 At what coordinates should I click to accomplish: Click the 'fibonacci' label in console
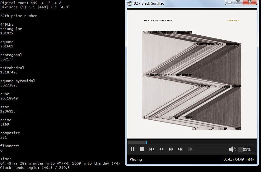tap(10, 146)
